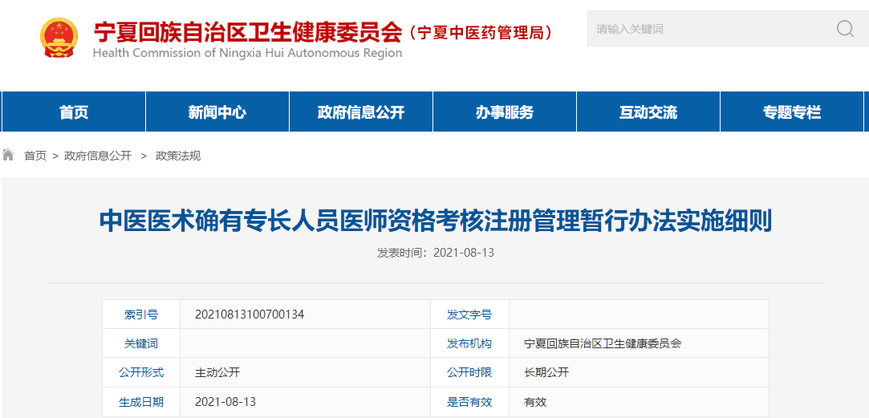This screenshot has width=869, height=418.
Task: Open the 政策法规 breadcrumb link
Action: (x=178, y=156)
